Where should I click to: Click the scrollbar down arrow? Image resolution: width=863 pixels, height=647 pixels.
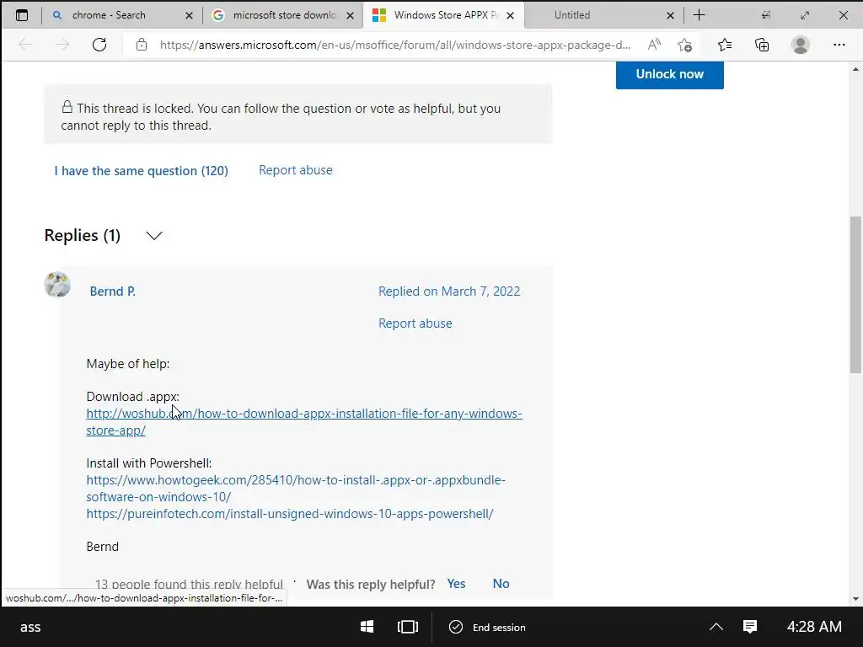[855, 599]
